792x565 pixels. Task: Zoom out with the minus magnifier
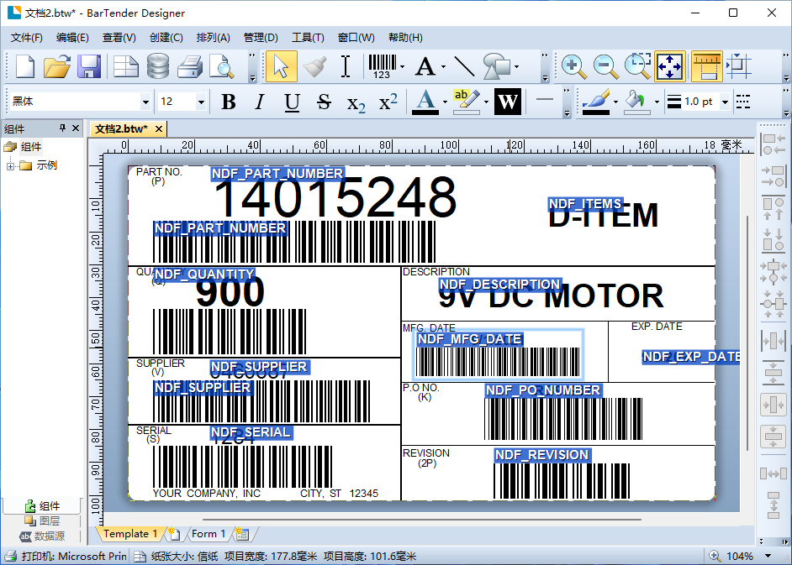pos(605,66)
